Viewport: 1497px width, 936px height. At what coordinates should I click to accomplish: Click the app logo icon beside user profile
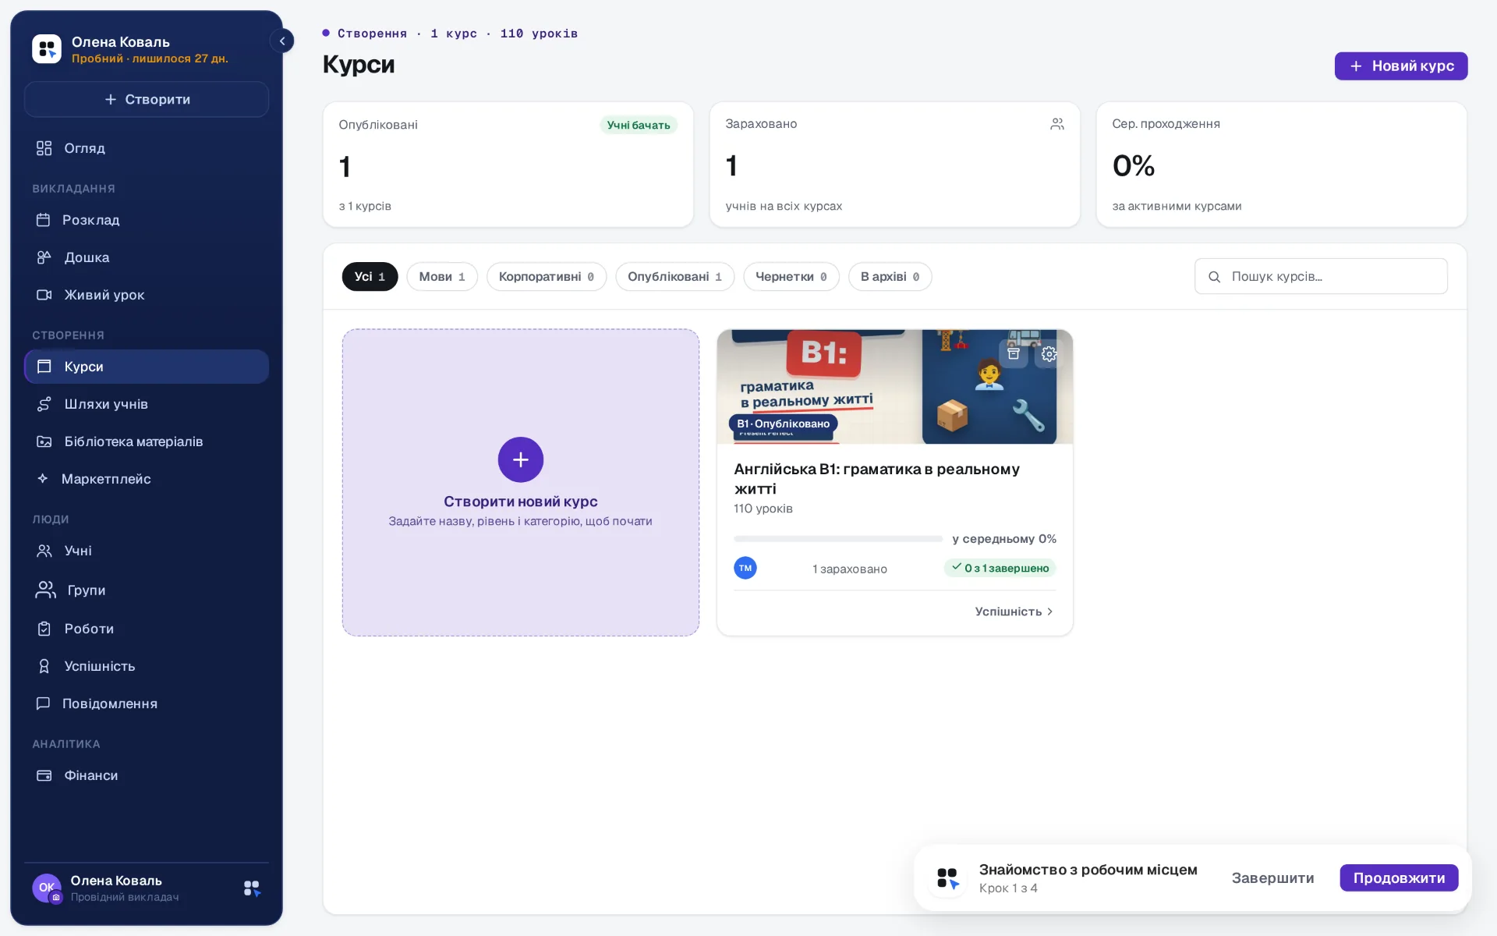252,888
